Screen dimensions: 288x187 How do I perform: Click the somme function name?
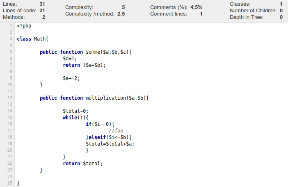click(x=94, y=52)
